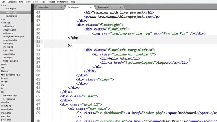Open Session.php in lib folder
This screenshot has width=217, height=122.
coord(9,99)
